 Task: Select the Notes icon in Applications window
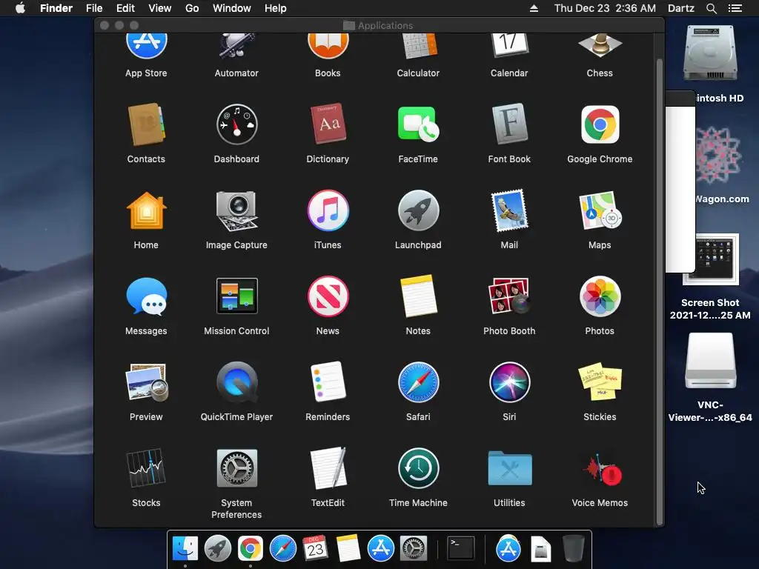(x=418, y=296)
